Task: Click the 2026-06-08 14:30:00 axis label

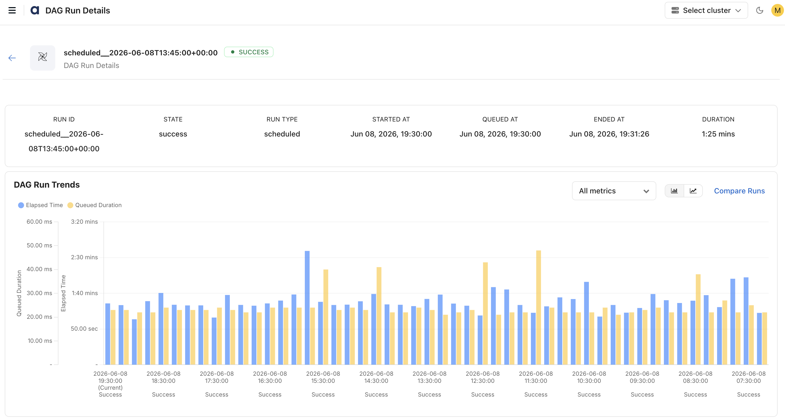Action: pos(376,377)
